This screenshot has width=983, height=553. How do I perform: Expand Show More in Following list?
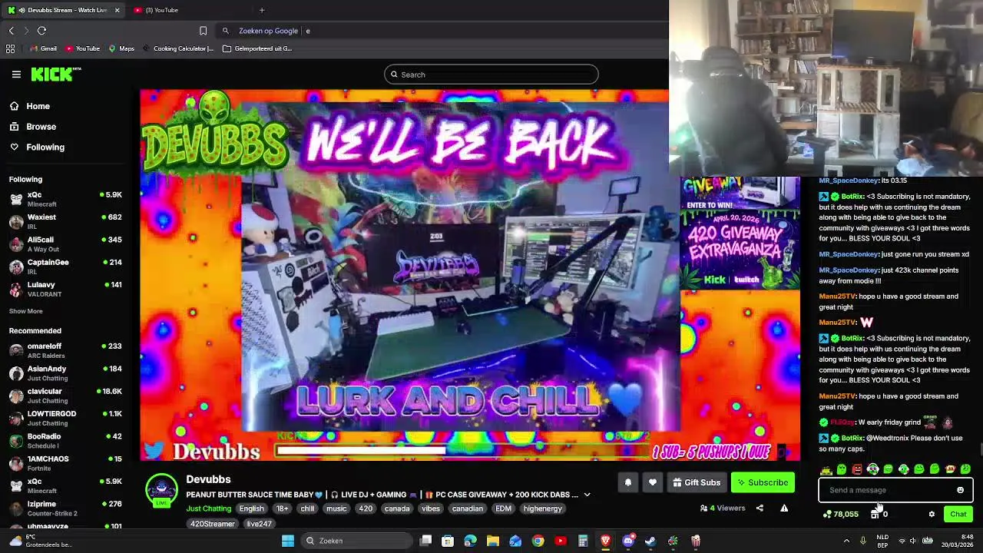[25, 311]
